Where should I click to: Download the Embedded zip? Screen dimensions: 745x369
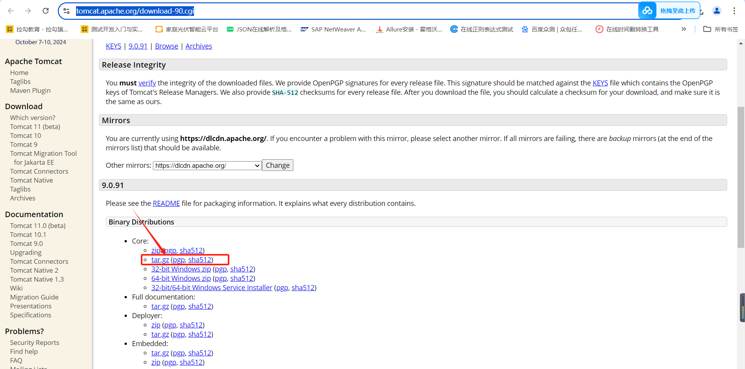(x=156, y=362)
